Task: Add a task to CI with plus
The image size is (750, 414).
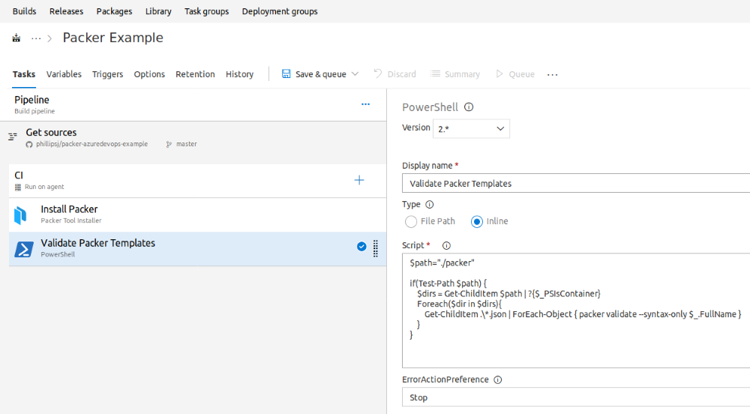Action: click(x=359, y=180)
